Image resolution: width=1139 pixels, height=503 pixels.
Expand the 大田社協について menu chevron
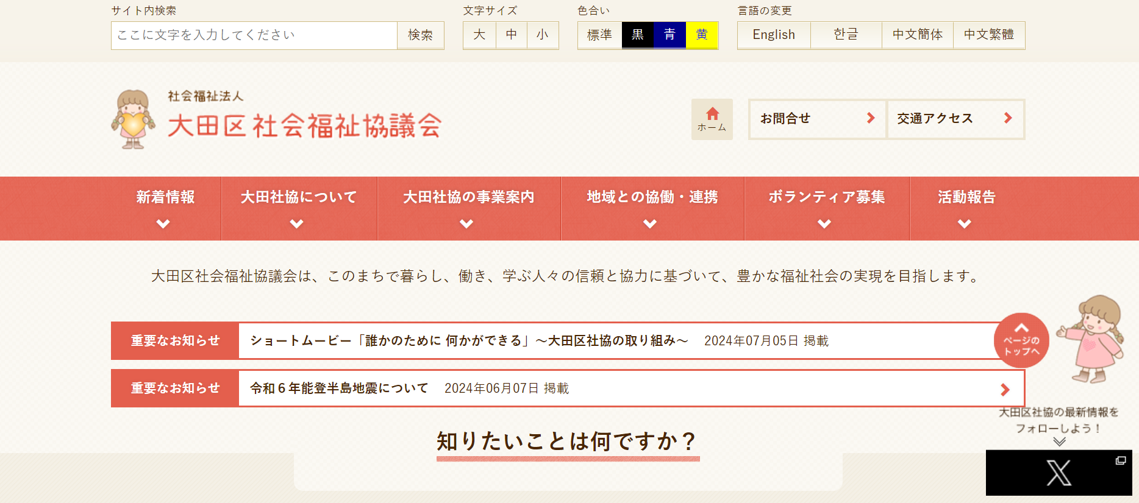[x=296, y=224]
